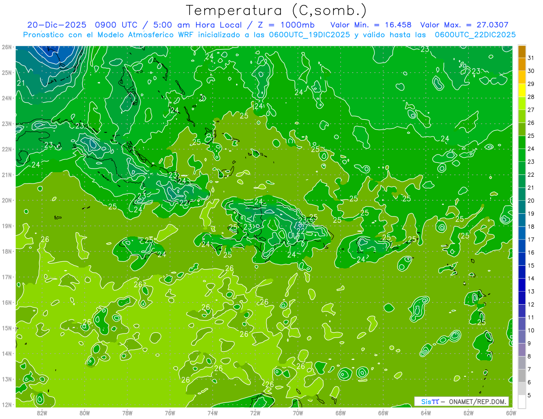Click the latitude axis label "24N"
The height and width of the screenshot is (419, 543).
pyautogui.click(x=7, y=98)
